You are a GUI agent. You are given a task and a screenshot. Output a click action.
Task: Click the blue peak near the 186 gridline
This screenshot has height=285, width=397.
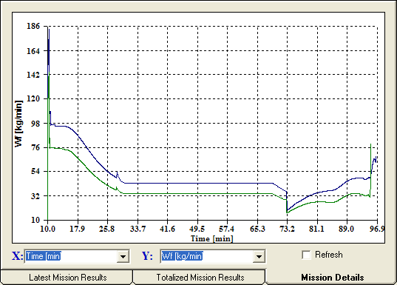click(x=49, y=38)
